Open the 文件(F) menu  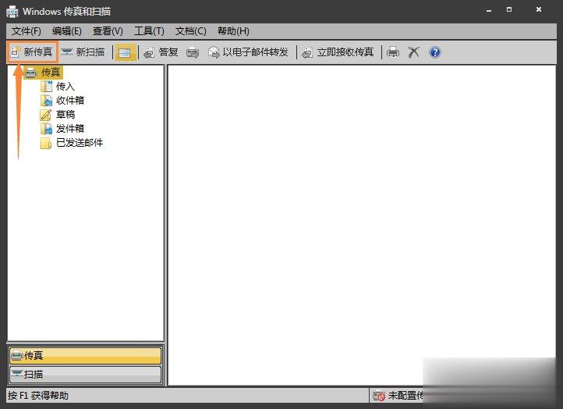27,31
